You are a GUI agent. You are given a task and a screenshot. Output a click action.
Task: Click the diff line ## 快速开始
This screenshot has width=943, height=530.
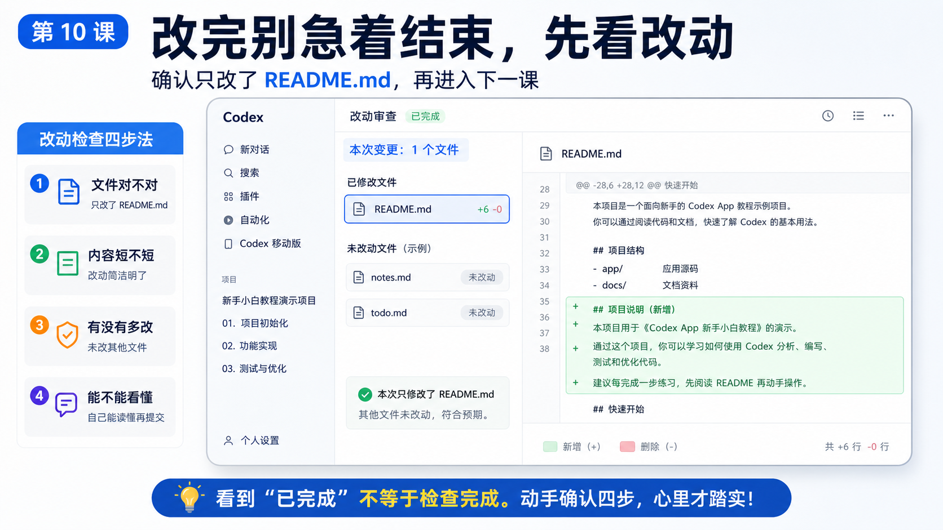pyautogui.click(x=618, y=409)
